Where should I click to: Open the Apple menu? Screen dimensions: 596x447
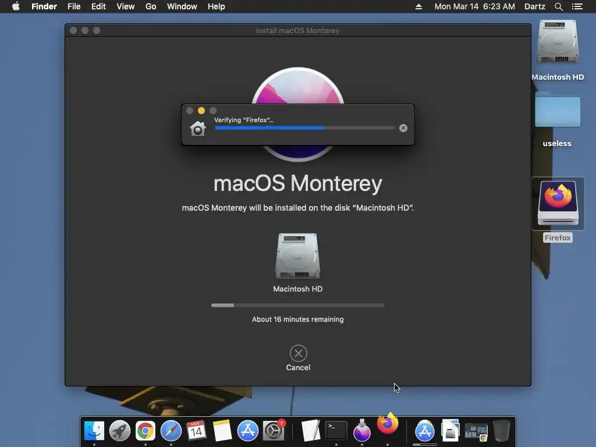point(16,6)
